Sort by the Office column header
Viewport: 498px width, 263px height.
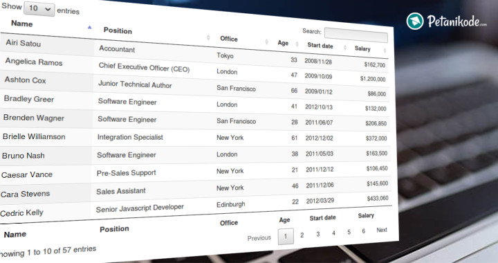tap(229, 39)
